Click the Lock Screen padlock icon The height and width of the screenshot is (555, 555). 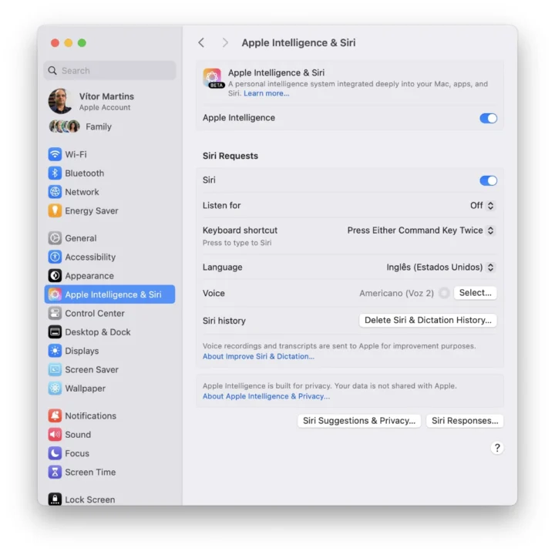tap(55, 499)
